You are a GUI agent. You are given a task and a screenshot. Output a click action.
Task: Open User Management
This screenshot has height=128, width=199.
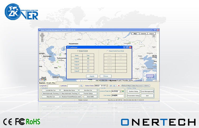pos(147,91)
